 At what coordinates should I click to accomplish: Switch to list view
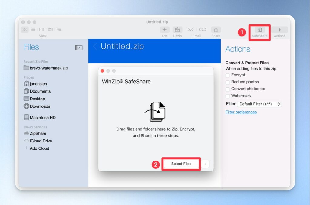click(33, 29)
